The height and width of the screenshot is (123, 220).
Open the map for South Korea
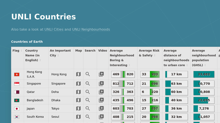[78, 117]
